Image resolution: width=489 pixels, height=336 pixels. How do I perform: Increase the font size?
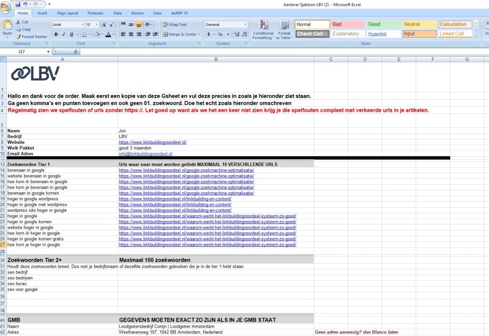pyautogui.click(x=105, y=24)
